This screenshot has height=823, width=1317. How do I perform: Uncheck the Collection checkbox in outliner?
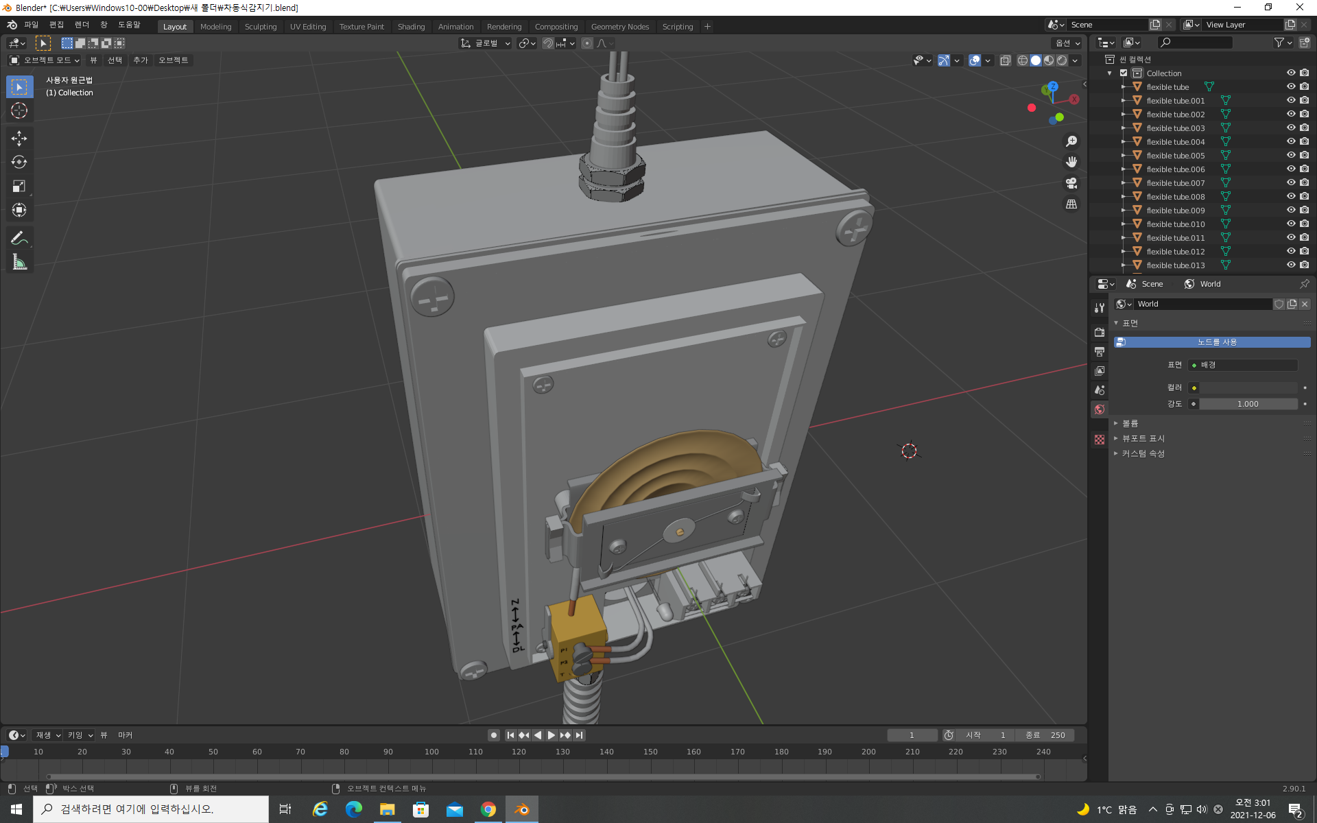point(1124,73)
